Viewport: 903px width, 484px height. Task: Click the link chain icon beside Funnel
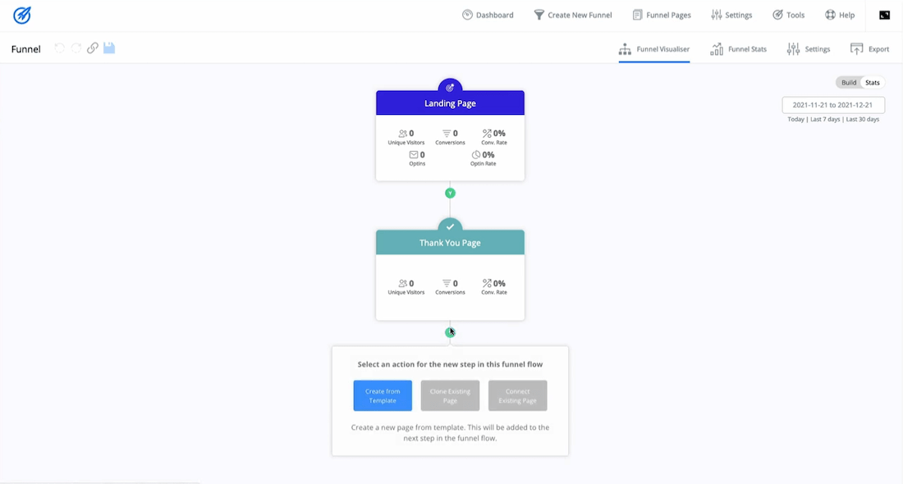pyautogui.click(x=92, y=48)
